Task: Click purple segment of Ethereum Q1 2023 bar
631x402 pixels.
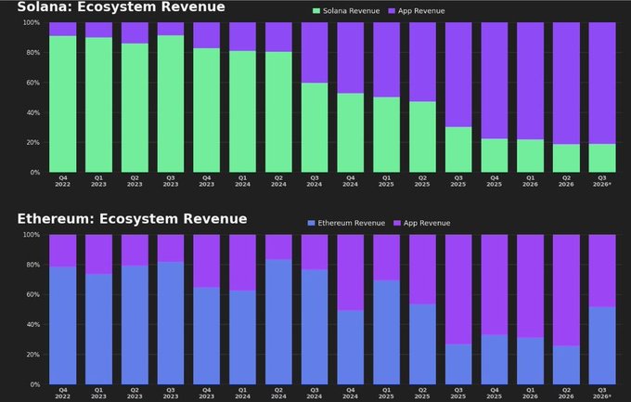Action: pos(98,254)
